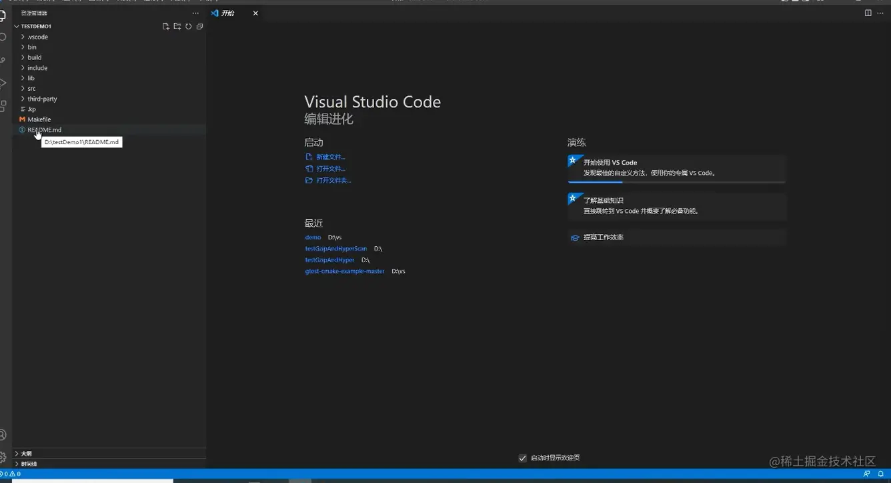891x483 pixels.
Task: Collapse all folders in explorer
Action: point(199,27)
